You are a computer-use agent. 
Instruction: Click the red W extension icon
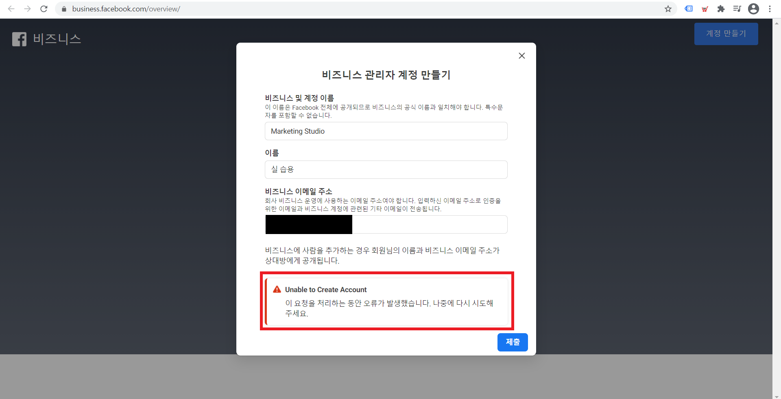(x=705, y=9)
